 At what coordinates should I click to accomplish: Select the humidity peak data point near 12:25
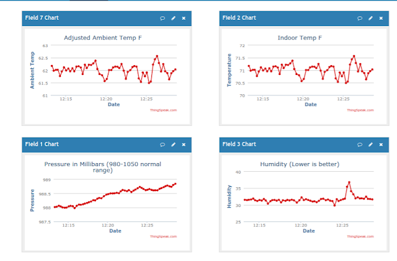[349, 182]
